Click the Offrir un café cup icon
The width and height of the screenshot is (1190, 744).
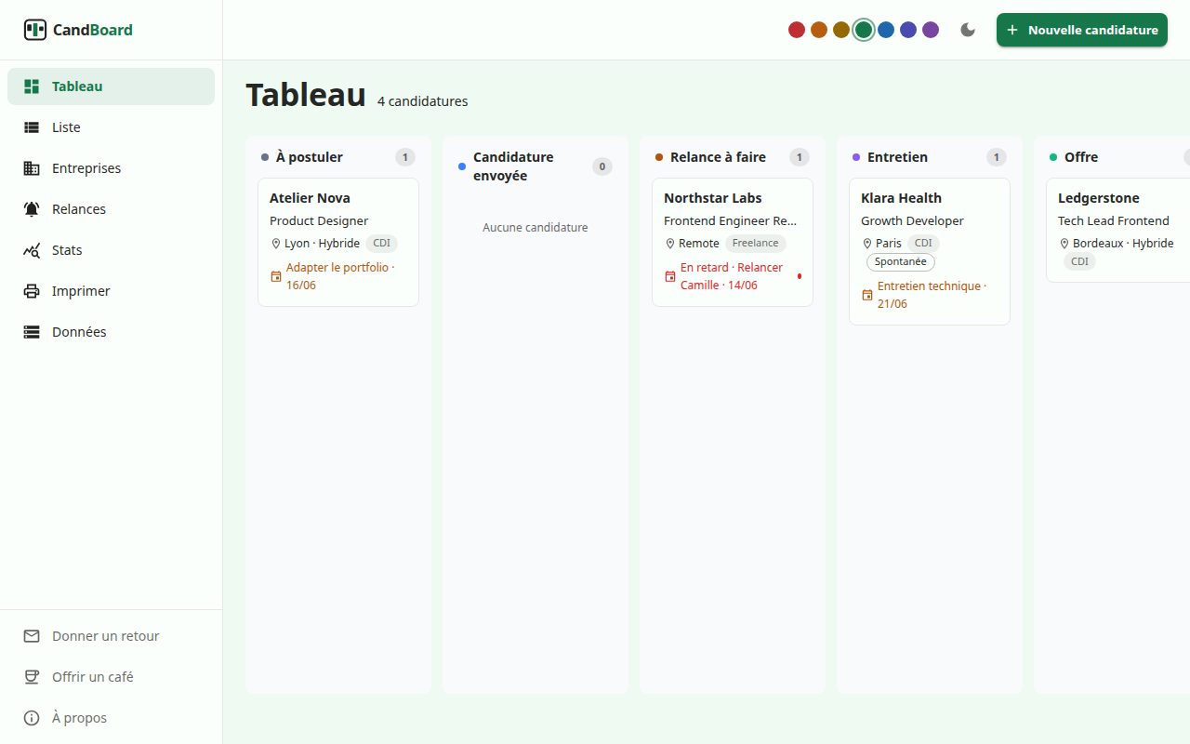[x=32, y=677]
